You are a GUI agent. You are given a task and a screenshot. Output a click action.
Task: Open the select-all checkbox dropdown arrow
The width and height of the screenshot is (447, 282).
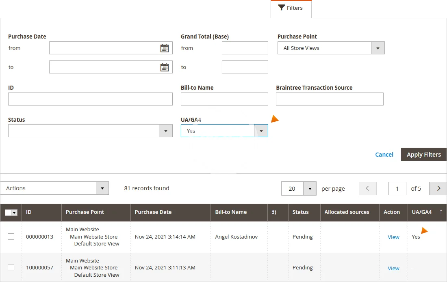point(15,213)
